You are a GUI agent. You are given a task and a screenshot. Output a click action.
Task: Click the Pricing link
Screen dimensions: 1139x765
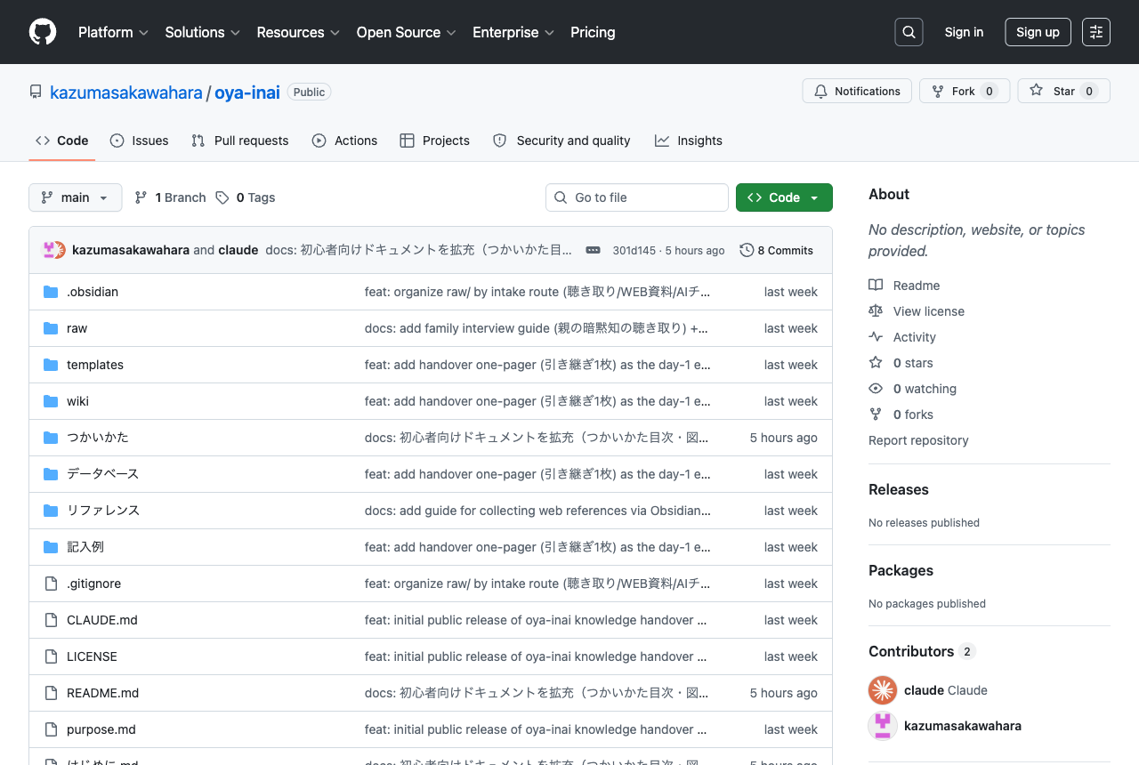(x=593, y=32)
